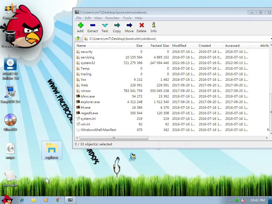
Task: Open the file explorer taskbar icon
Action: (34, 200)
